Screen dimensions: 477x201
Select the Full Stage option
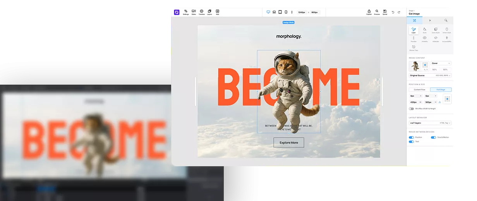[x=441, y=89]
